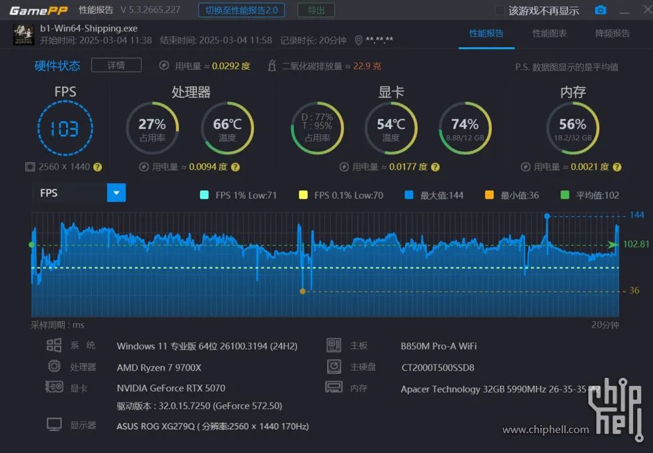Click the yellow FPS 0.1% Low swatch
Viewport: 653px width, 453px height.
(x=303, y=195)
